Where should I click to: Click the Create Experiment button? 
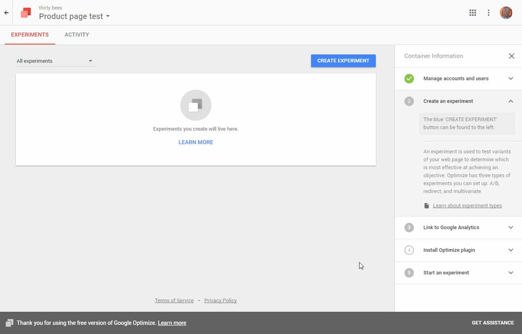(x=343, y=61)
